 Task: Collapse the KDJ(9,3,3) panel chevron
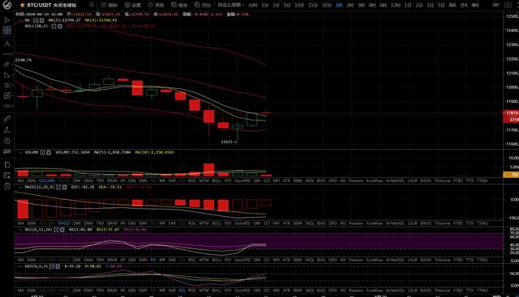click(20, 266)
